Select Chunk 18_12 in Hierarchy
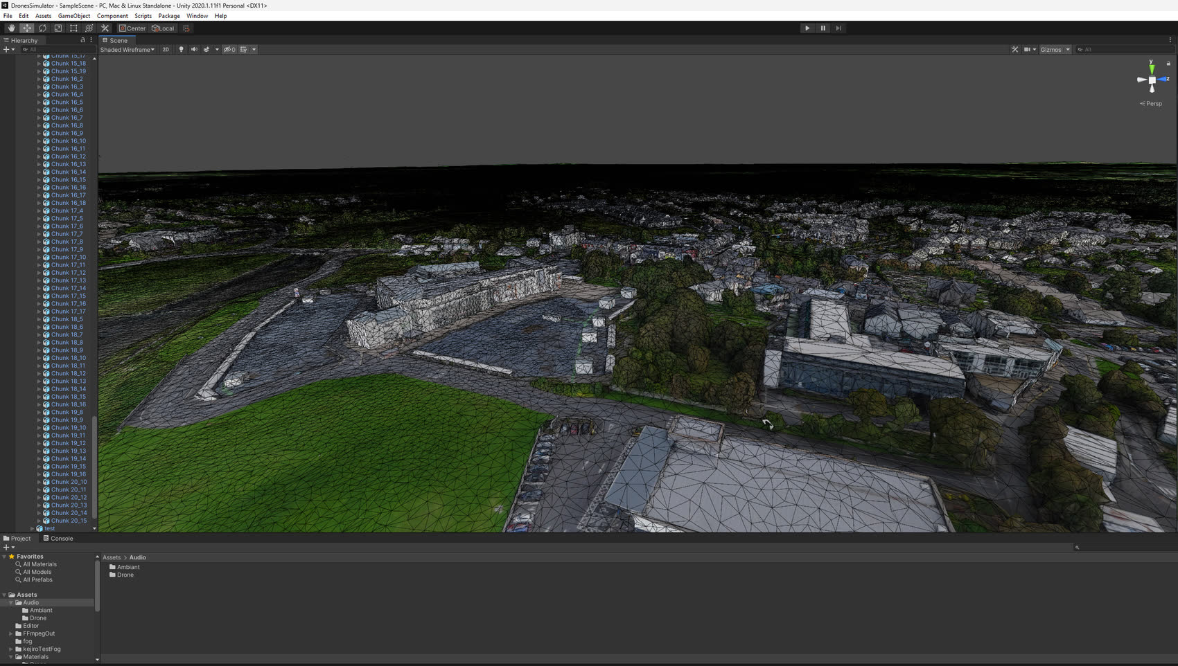Viewport: 1178px width, 666px height. coord(69,374)
